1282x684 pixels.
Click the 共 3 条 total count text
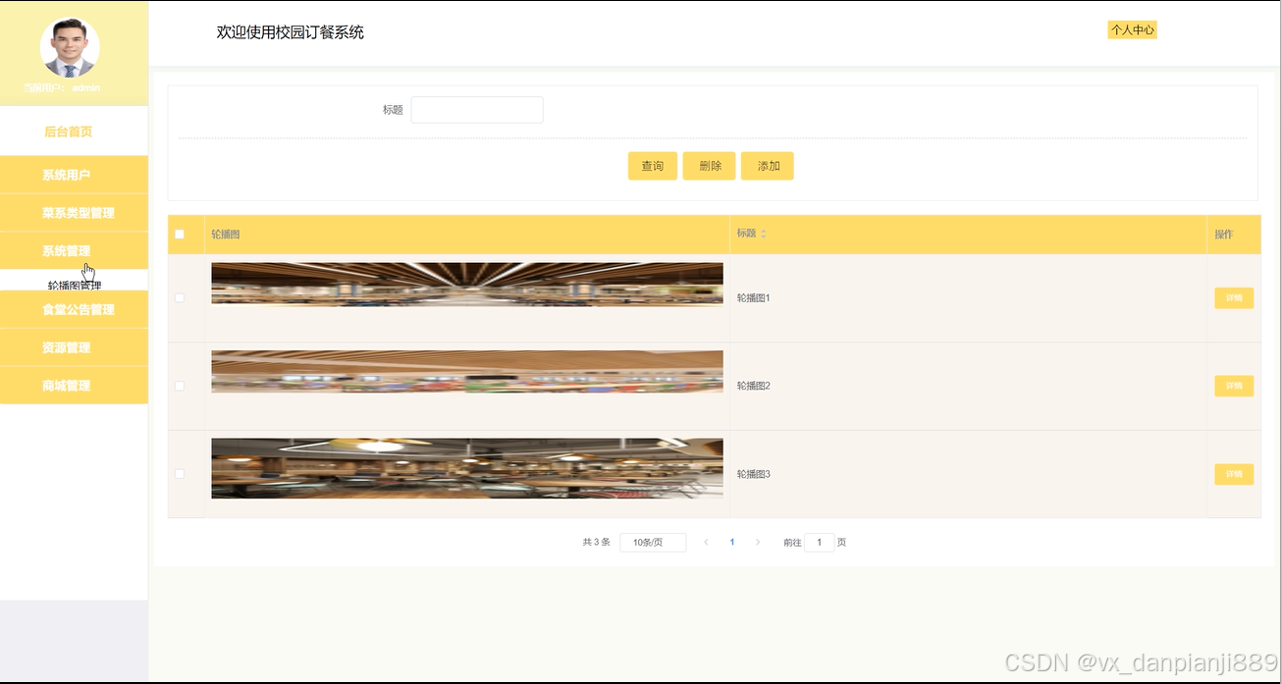tap(597, 543)
